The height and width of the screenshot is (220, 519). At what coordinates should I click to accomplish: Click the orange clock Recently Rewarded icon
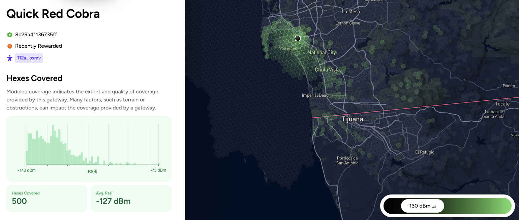coord(10,46)
